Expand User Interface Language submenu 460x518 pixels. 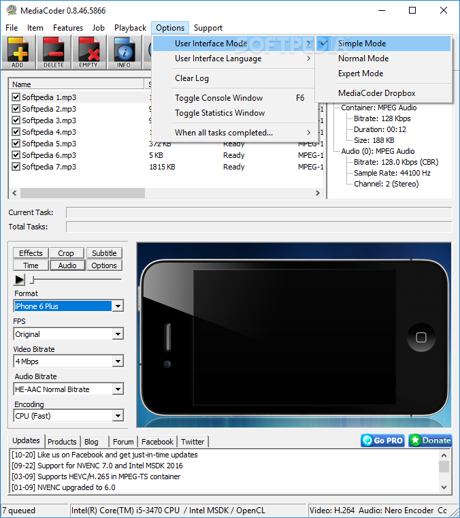[234, 59]
